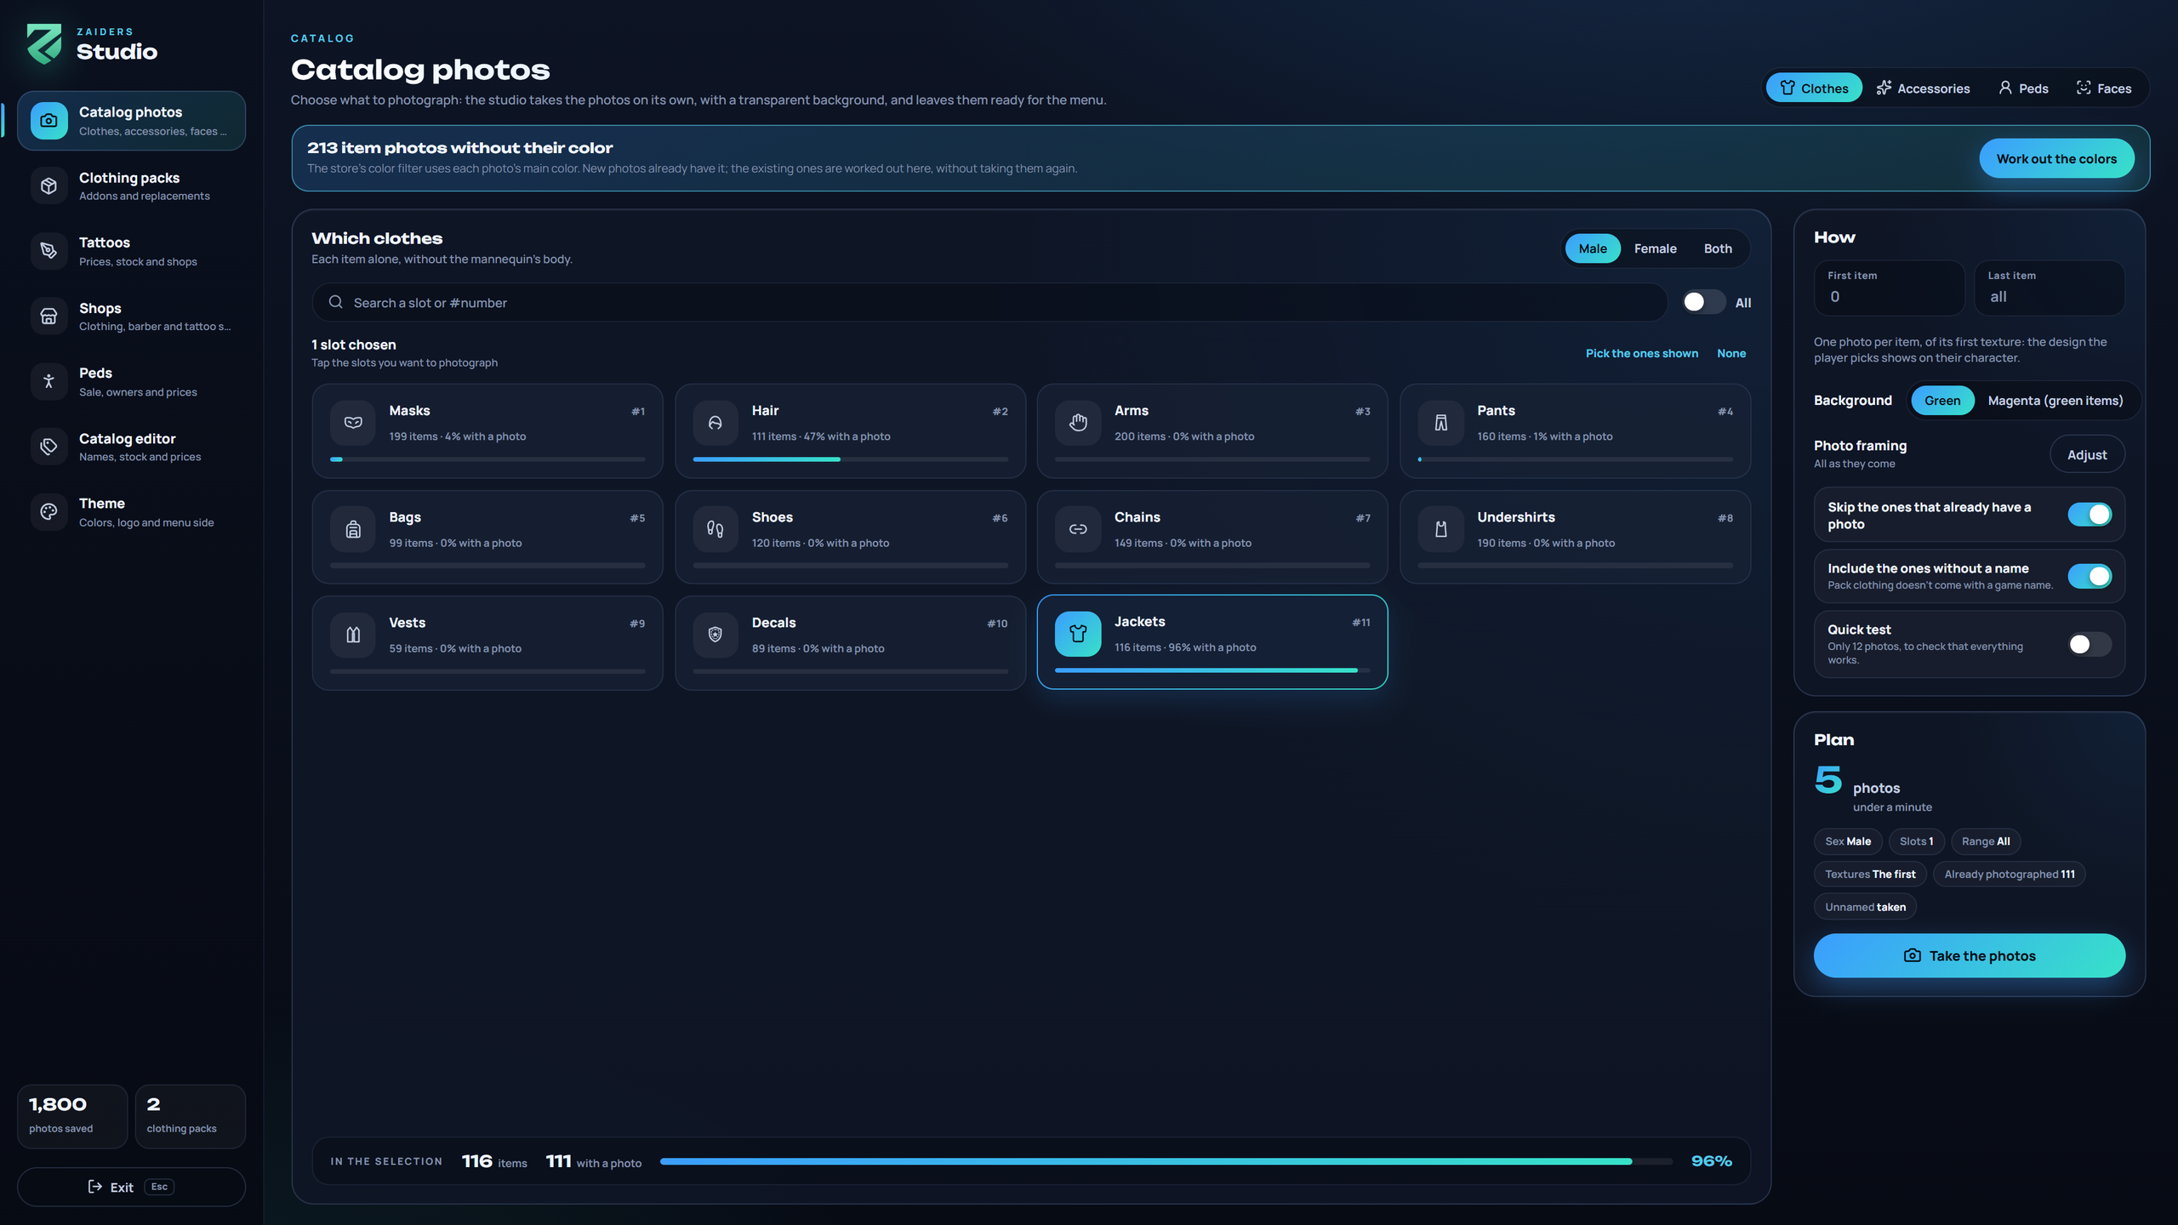Open the Peds person icon in sidebar
The height and width of the screenshot is (1225, 2178).
(x=48, y=381)
